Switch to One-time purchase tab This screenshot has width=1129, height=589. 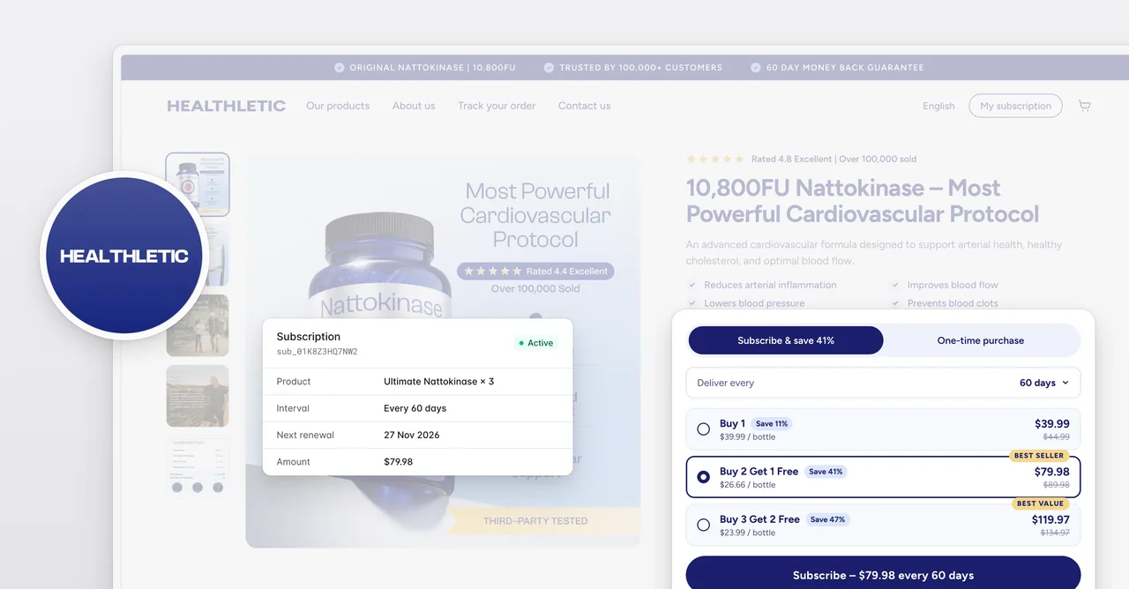click(981, 340)
